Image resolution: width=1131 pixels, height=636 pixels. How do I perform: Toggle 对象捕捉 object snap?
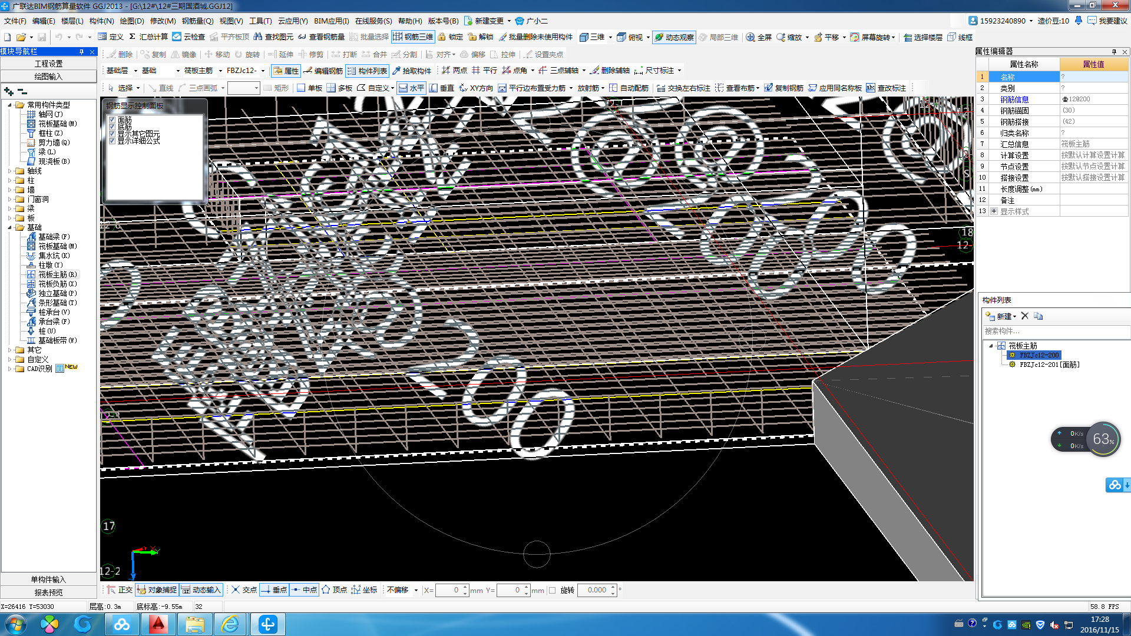pos(157,589)
